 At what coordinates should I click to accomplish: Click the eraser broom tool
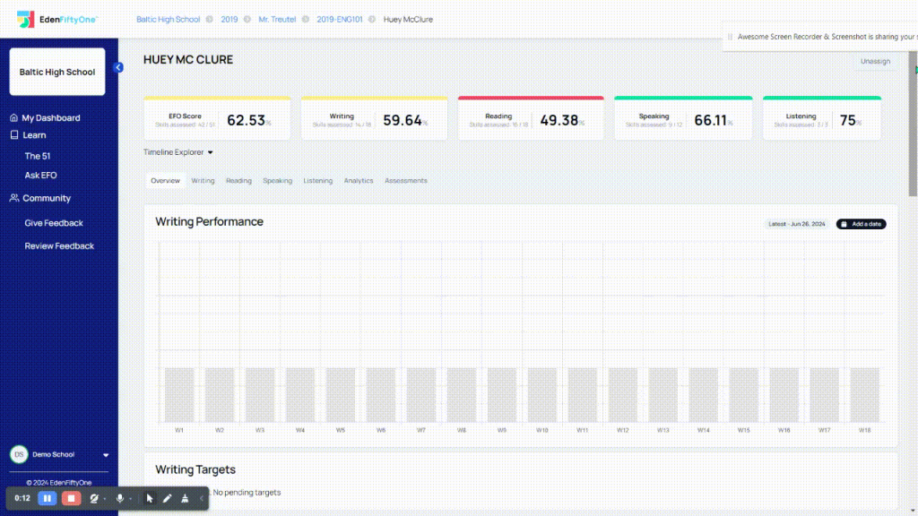click(x=185, y=498)
